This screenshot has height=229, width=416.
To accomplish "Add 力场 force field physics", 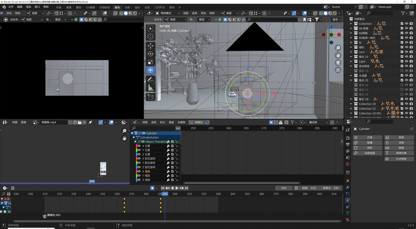I will (x=368, y=137).
